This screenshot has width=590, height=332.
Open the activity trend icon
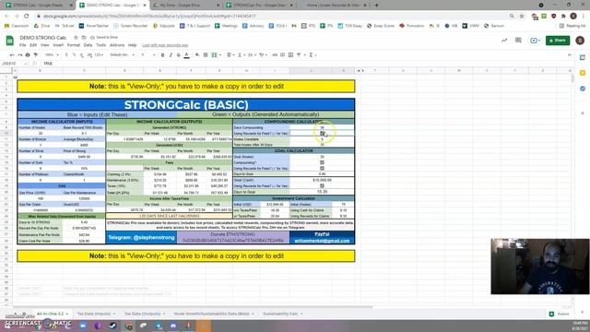click(504, 41)
